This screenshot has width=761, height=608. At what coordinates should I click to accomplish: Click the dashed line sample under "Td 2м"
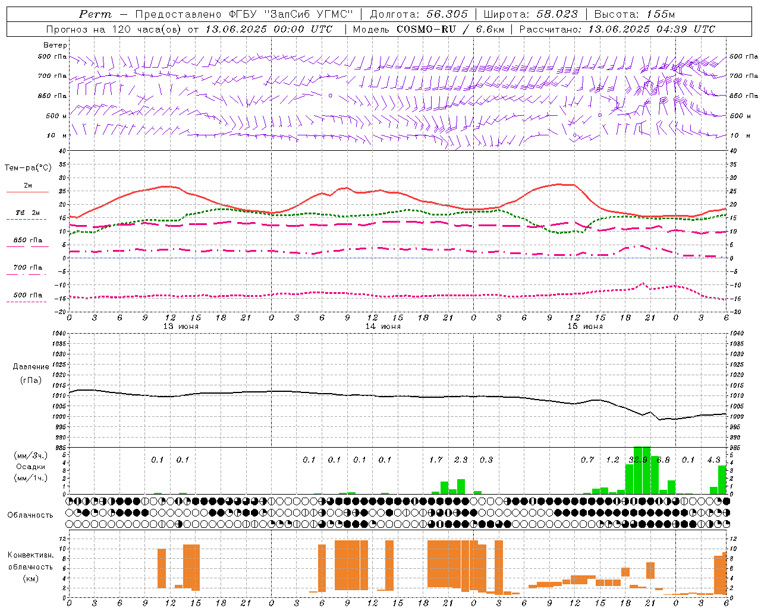click(27, 219)
